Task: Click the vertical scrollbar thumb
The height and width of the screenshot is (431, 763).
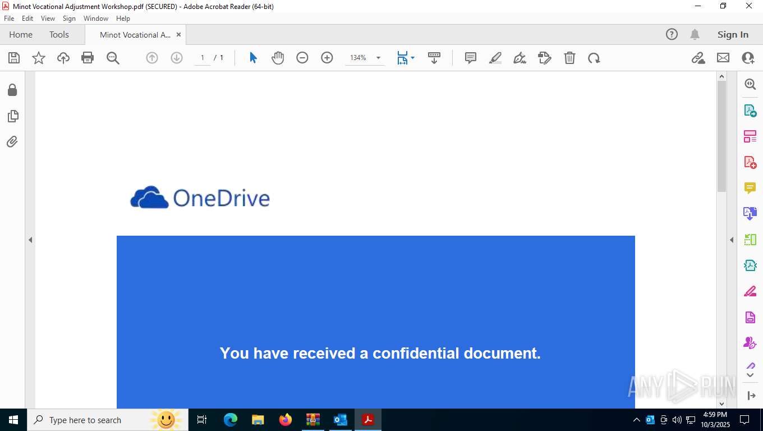Action: [x=722, y=136]
